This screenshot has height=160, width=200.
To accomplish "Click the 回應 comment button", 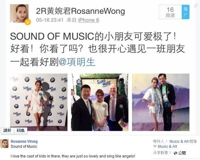I will click(x=21, y=131).
